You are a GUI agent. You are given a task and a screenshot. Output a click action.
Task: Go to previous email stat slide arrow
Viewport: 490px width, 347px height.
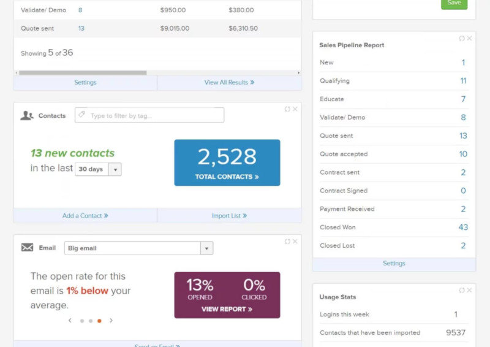(x=70, y=321)
